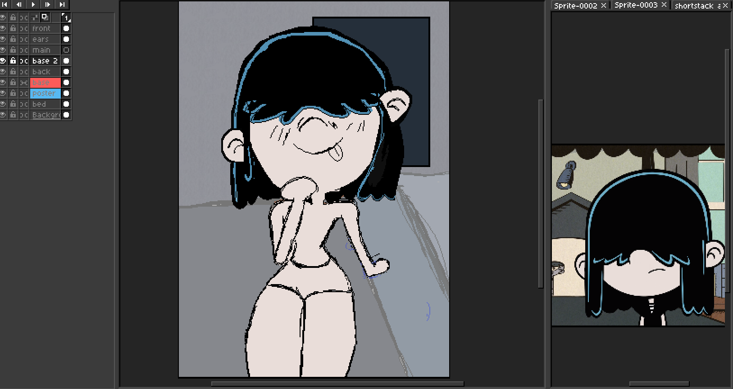Screen dimensions: 733x389
Task: Lock the bed layer
Action: (13, 104)
